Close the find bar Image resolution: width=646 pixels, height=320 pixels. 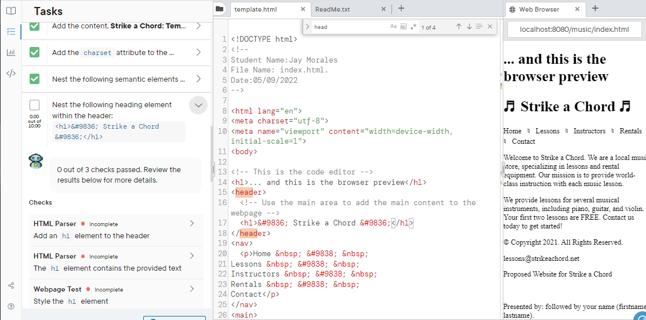[x=490, y=27]
